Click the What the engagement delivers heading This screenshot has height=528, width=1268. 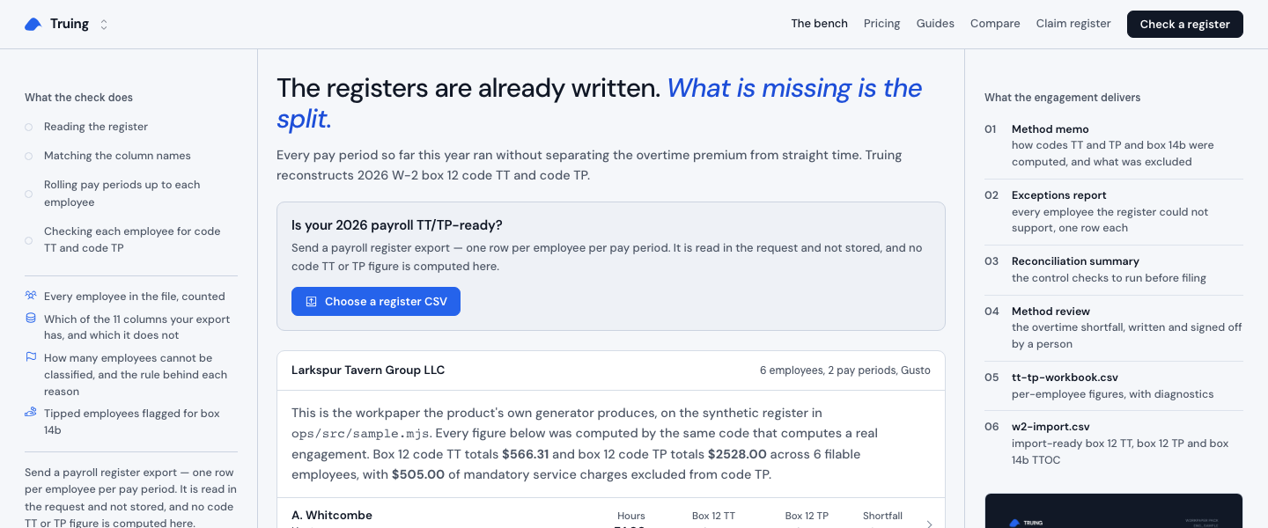(1062, 98)
